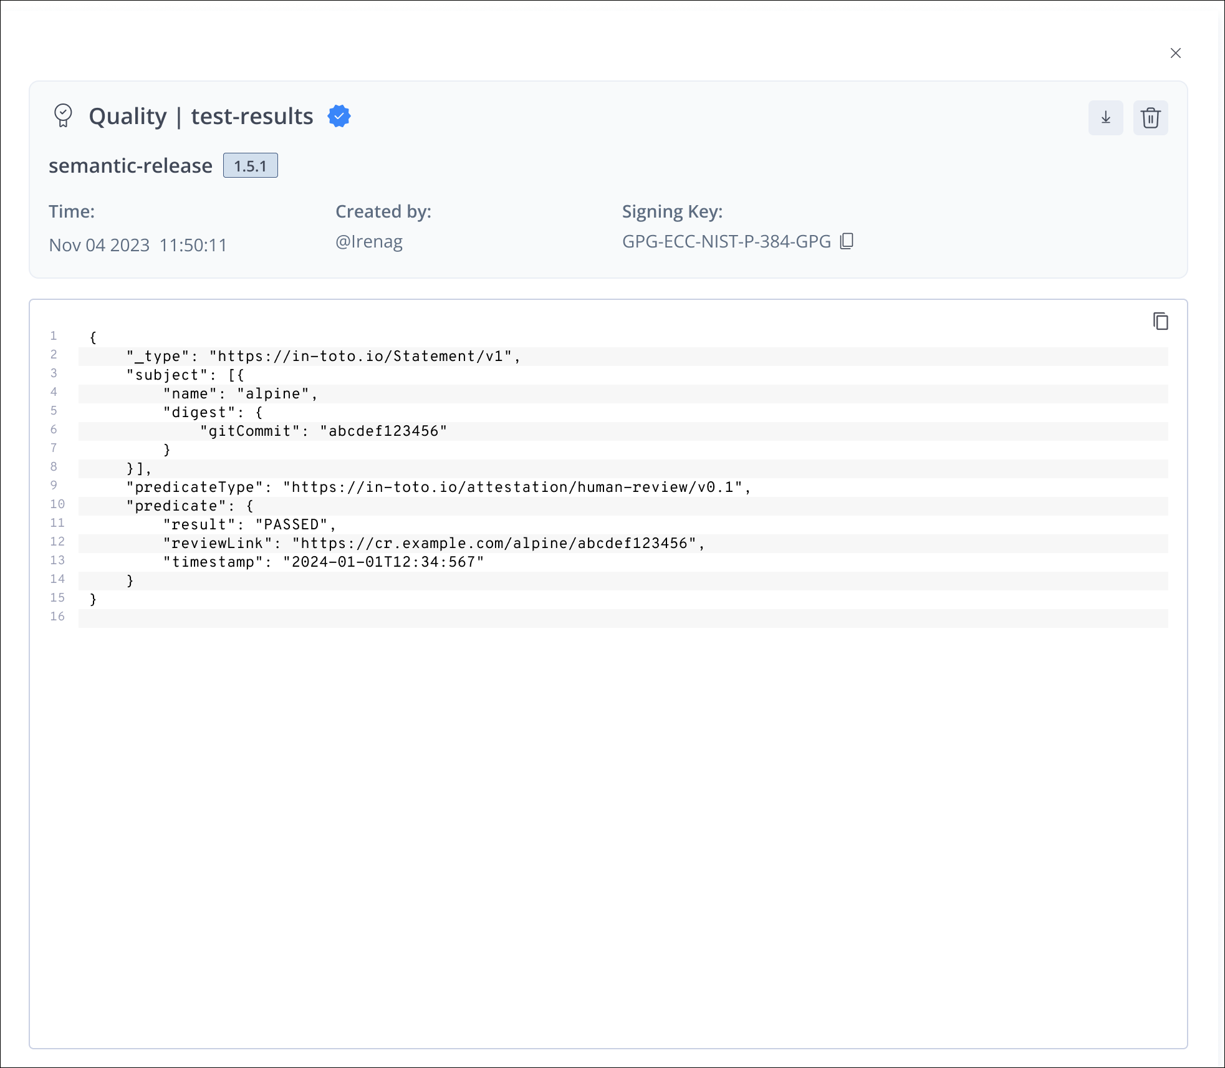Click line number 9 in the code viewer

pyautogui.click(x=54, y=486)
